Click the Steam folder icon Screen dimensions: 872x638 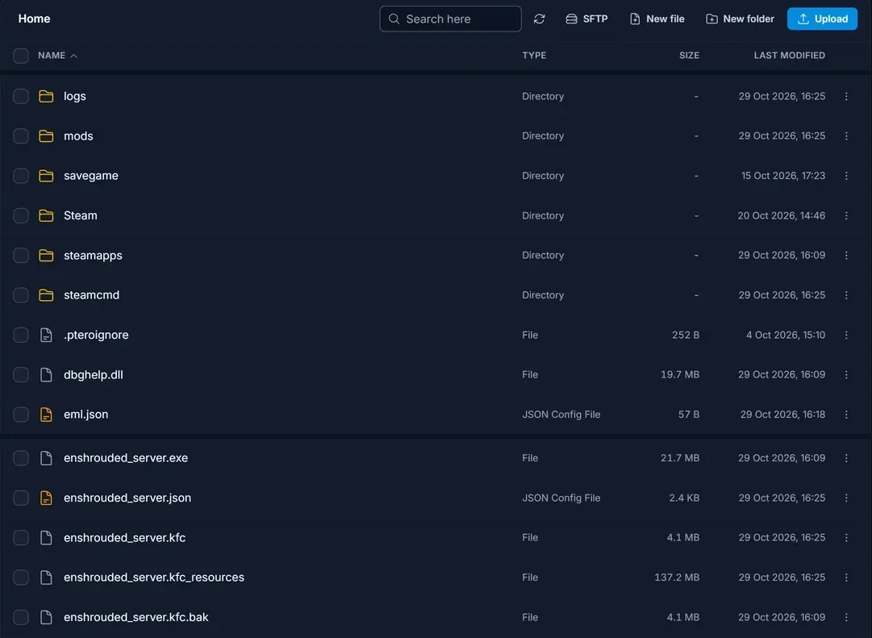click(x=46, y=216)
